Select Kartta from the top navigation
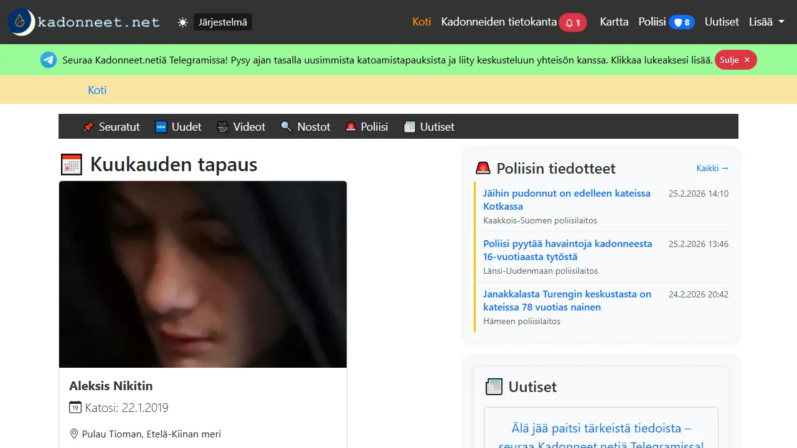Screen dimensions: 797x448 click(x=614, y=21)
